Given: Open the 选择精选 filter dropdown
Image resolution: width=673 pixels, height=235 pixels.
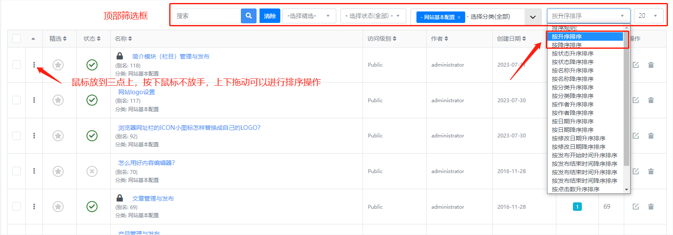Looking at the screenshot, I should click(309, 16).
